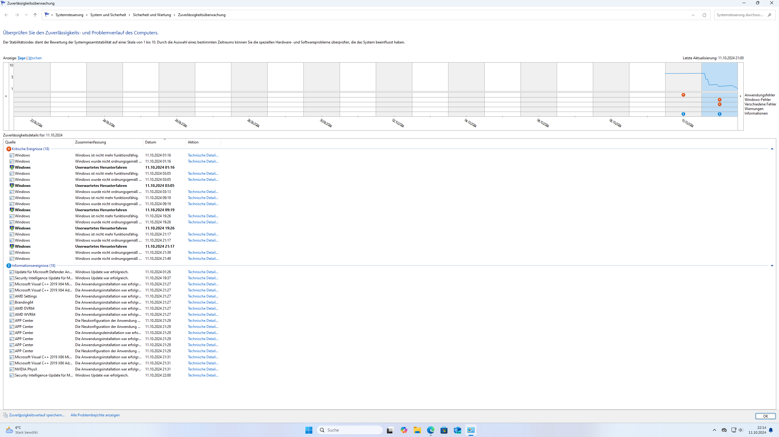
Task: Click the refresh button in address bar
Action: point(704,15)
